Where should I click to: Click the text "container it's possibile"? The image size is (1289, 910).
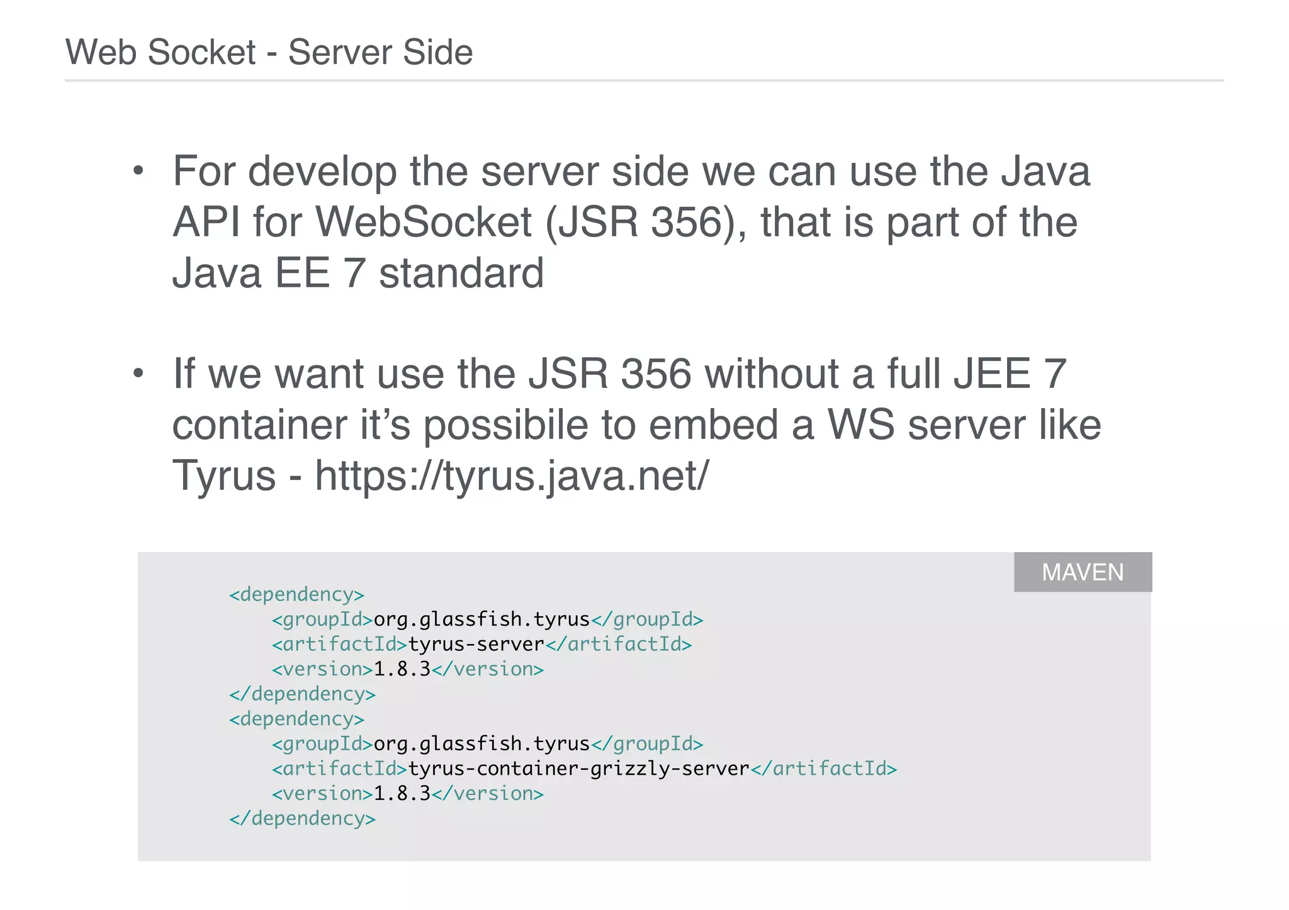(x=380, y=426)
